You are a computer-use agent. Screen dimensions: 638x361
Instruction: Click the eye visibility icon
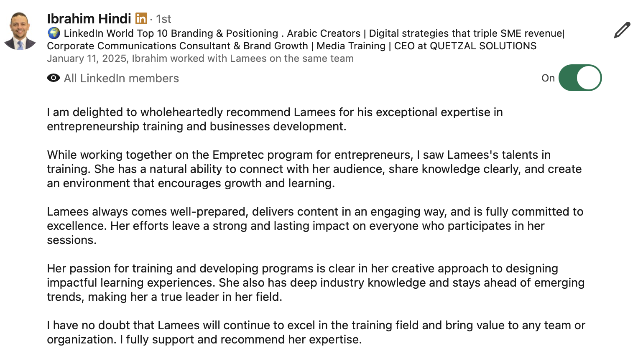54,78
